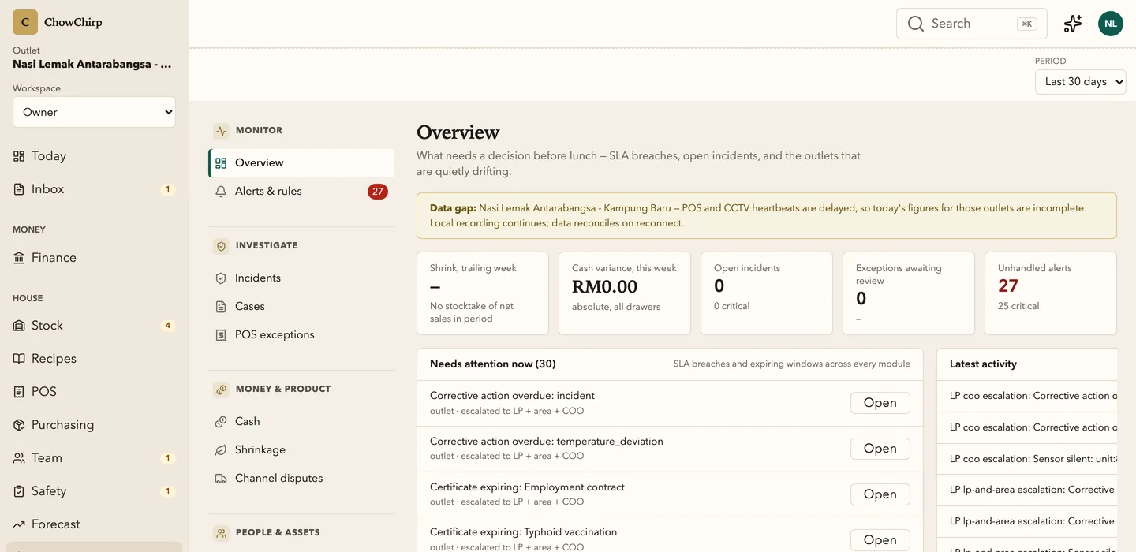1136x552 pixels.
Task: Click the Today grid icon
Action: click(x=19, y=156)
